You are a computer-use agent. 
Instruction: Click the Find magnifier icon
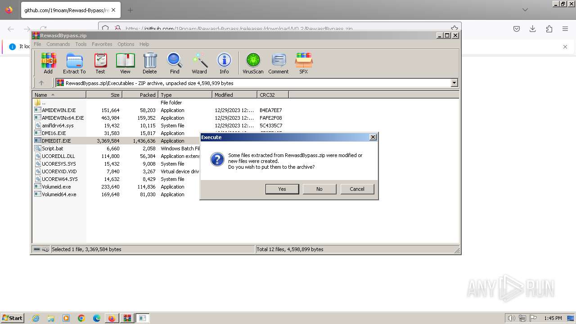point(175,63)
